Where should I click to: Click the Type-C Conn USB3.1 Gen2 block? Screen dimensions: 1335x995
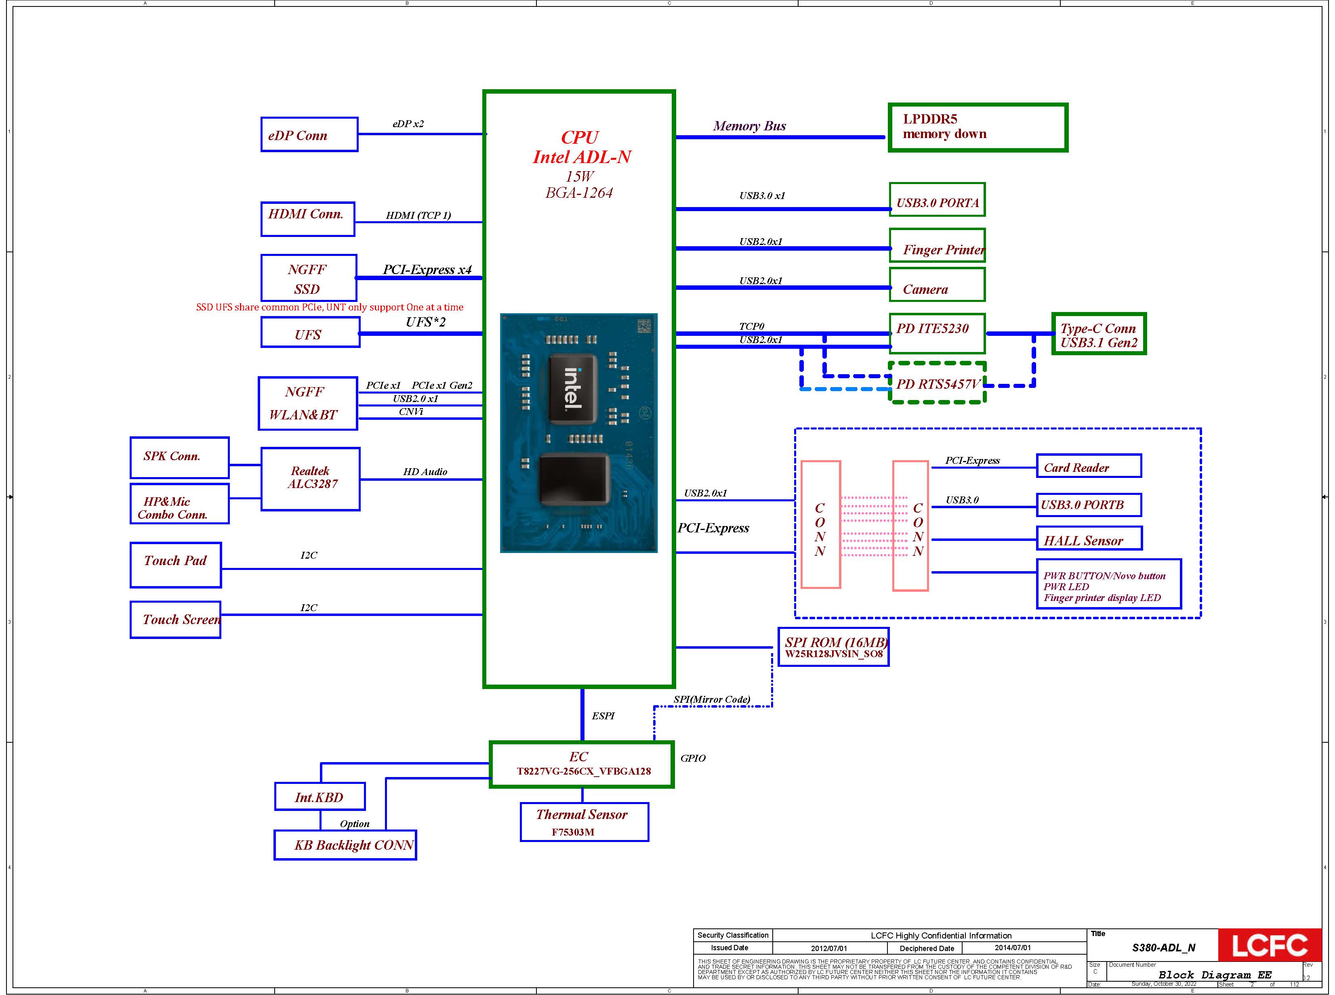(x=1098, y=334)
